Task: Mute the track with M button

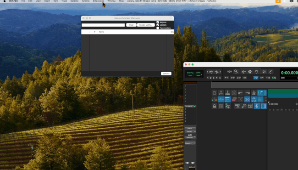Action: pyautogui.click(x=193, y=163)
